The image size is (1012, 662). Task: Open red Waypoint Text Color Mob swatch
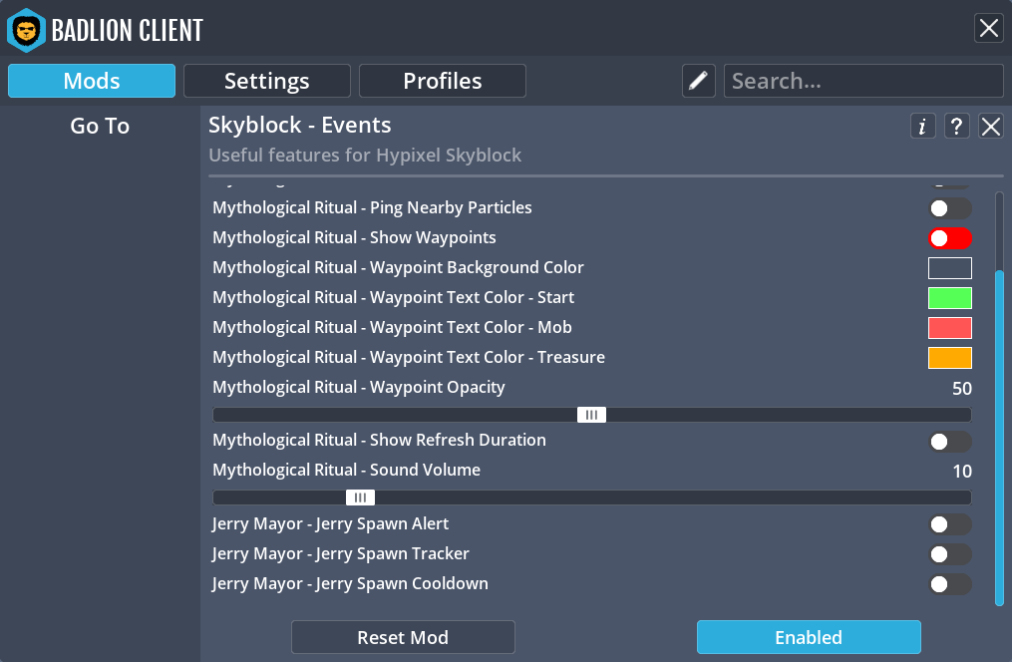coord(950,328)
